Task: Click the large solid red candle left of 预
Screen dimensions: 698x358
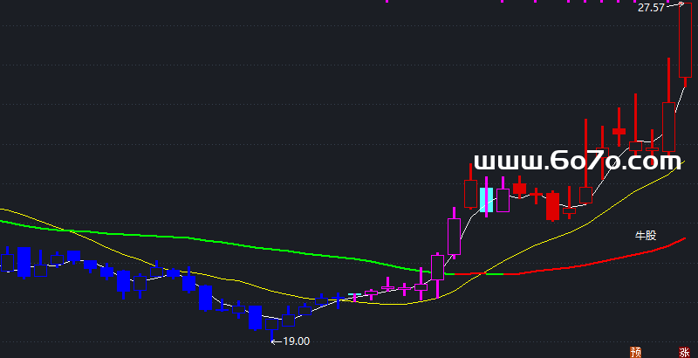Action: tap(551, 207)
